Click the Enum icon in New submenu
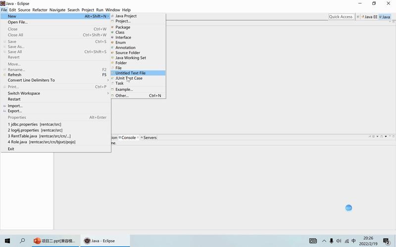This screenshot has height=247, width=396. click(112, 42)
